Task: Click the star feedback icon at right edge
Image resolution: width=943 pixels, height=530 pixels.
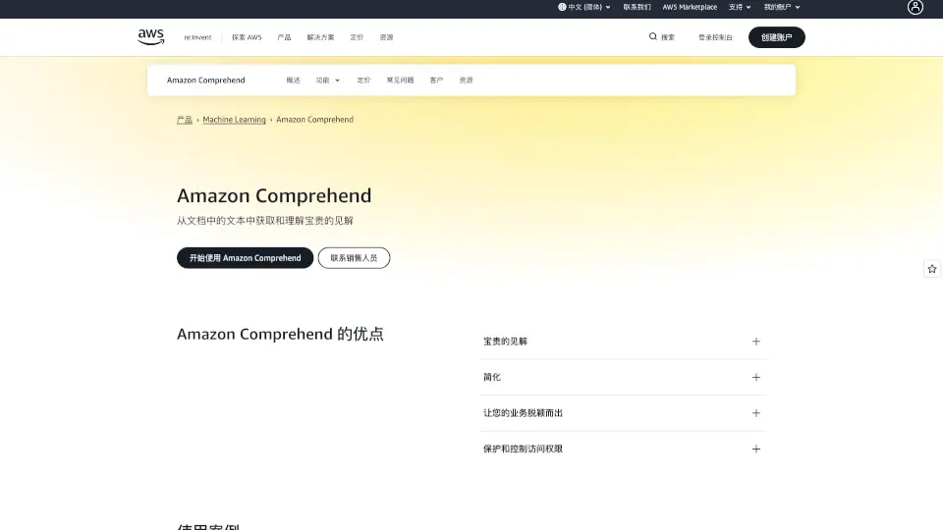Action: (931, 269)
